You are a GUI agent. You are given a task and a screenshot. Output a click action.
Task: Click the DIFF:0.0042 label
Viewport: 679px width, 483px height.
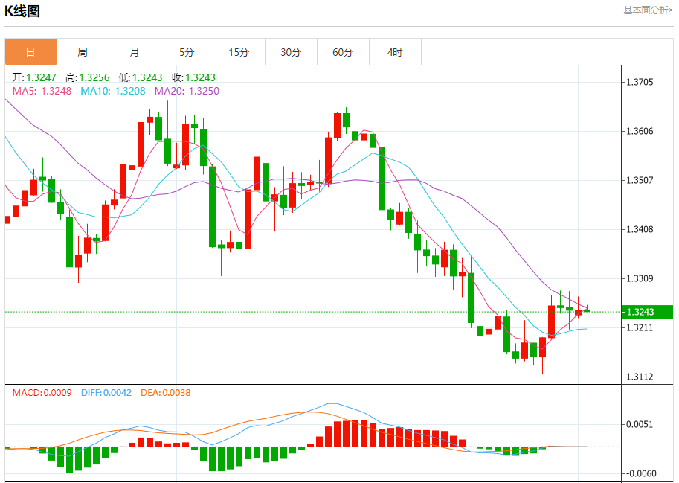[x=106, y=393]
